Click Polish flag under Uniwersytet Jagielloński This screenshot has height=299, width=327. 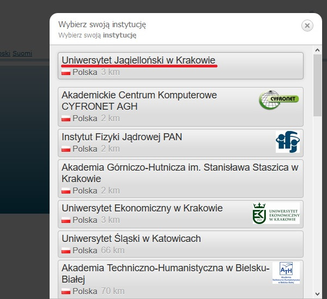[x=66, y=72]
